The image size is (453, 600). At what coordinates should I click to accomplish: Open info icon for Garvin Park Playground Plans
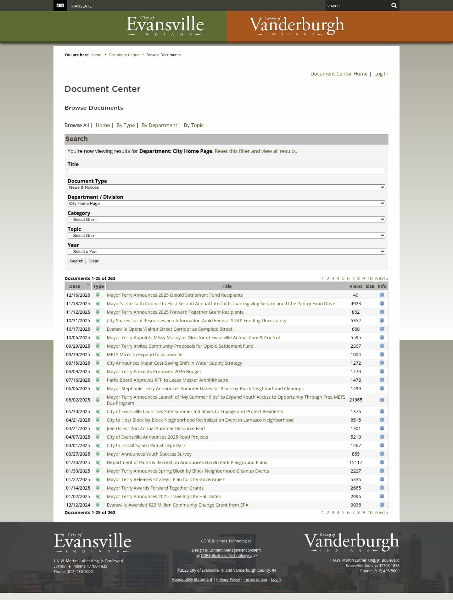pos(382,463)
